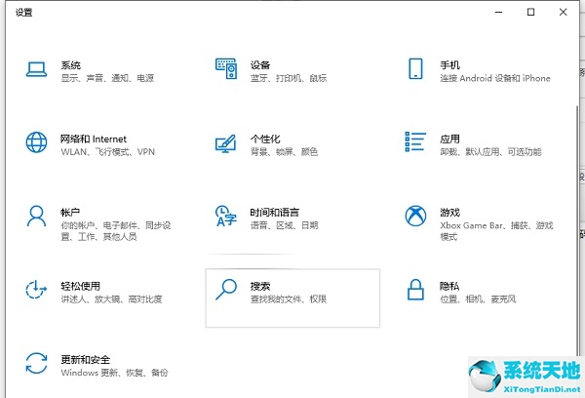Click description 查找我的文件、权限
The image size is (585, 398).
pos(289,299)
